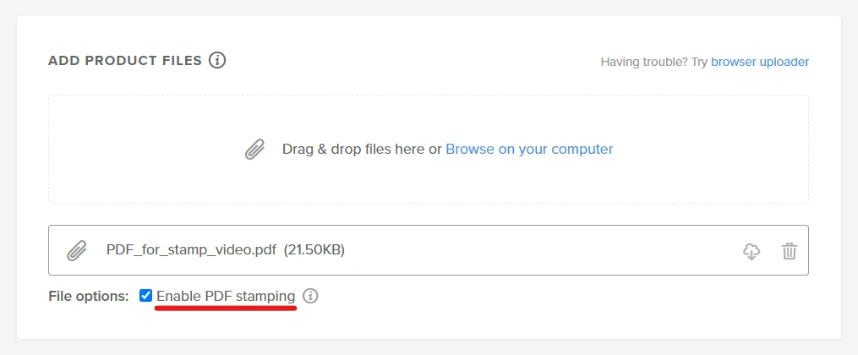
Task: Delete the uploaded PDF with the trash icon
Action: pos(789,251)
